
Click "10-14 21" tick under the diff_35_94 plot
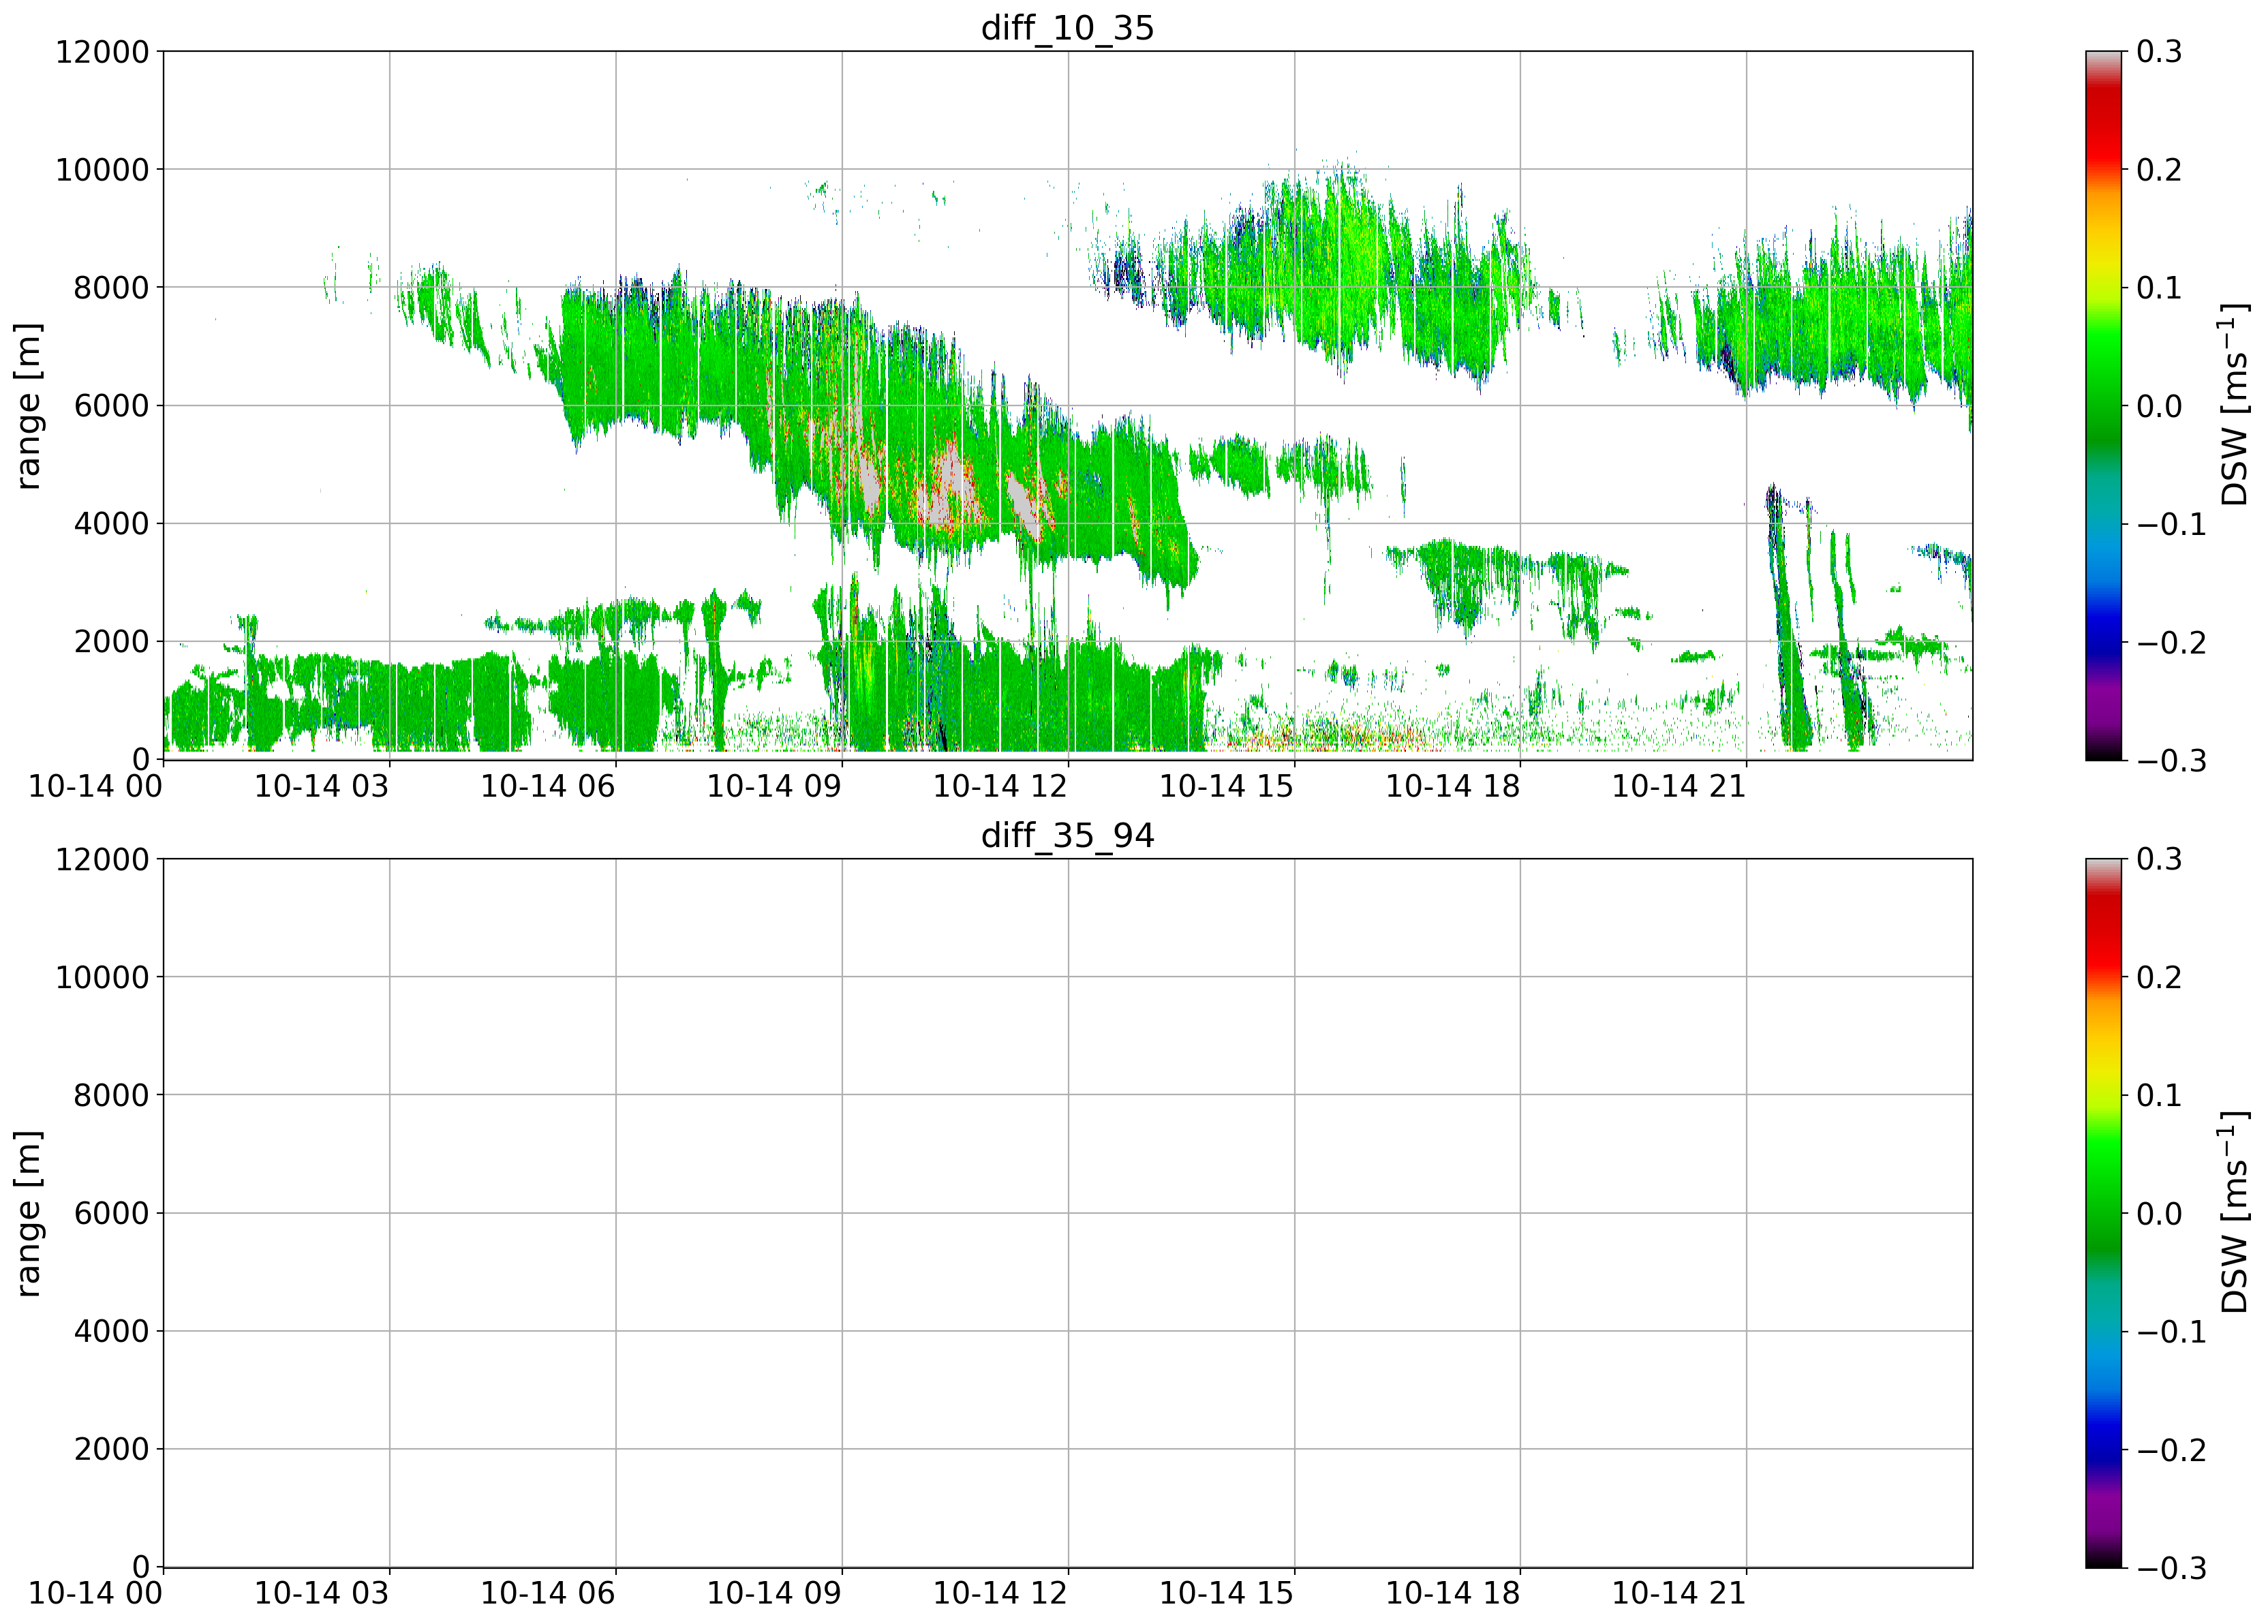click(x=1679, y=1594)
